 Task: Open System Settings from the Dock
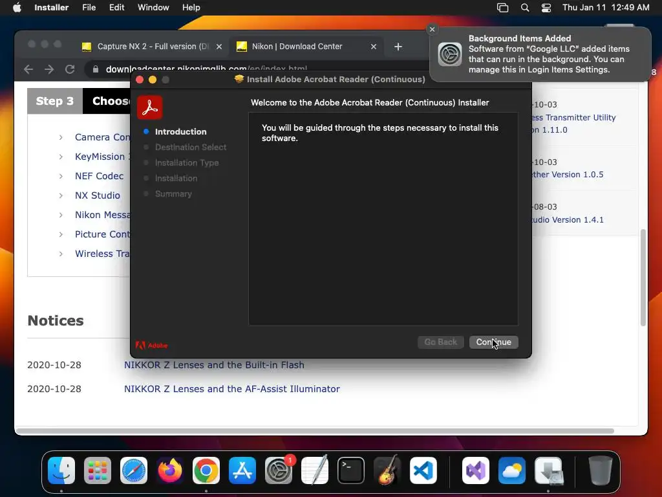279,470
